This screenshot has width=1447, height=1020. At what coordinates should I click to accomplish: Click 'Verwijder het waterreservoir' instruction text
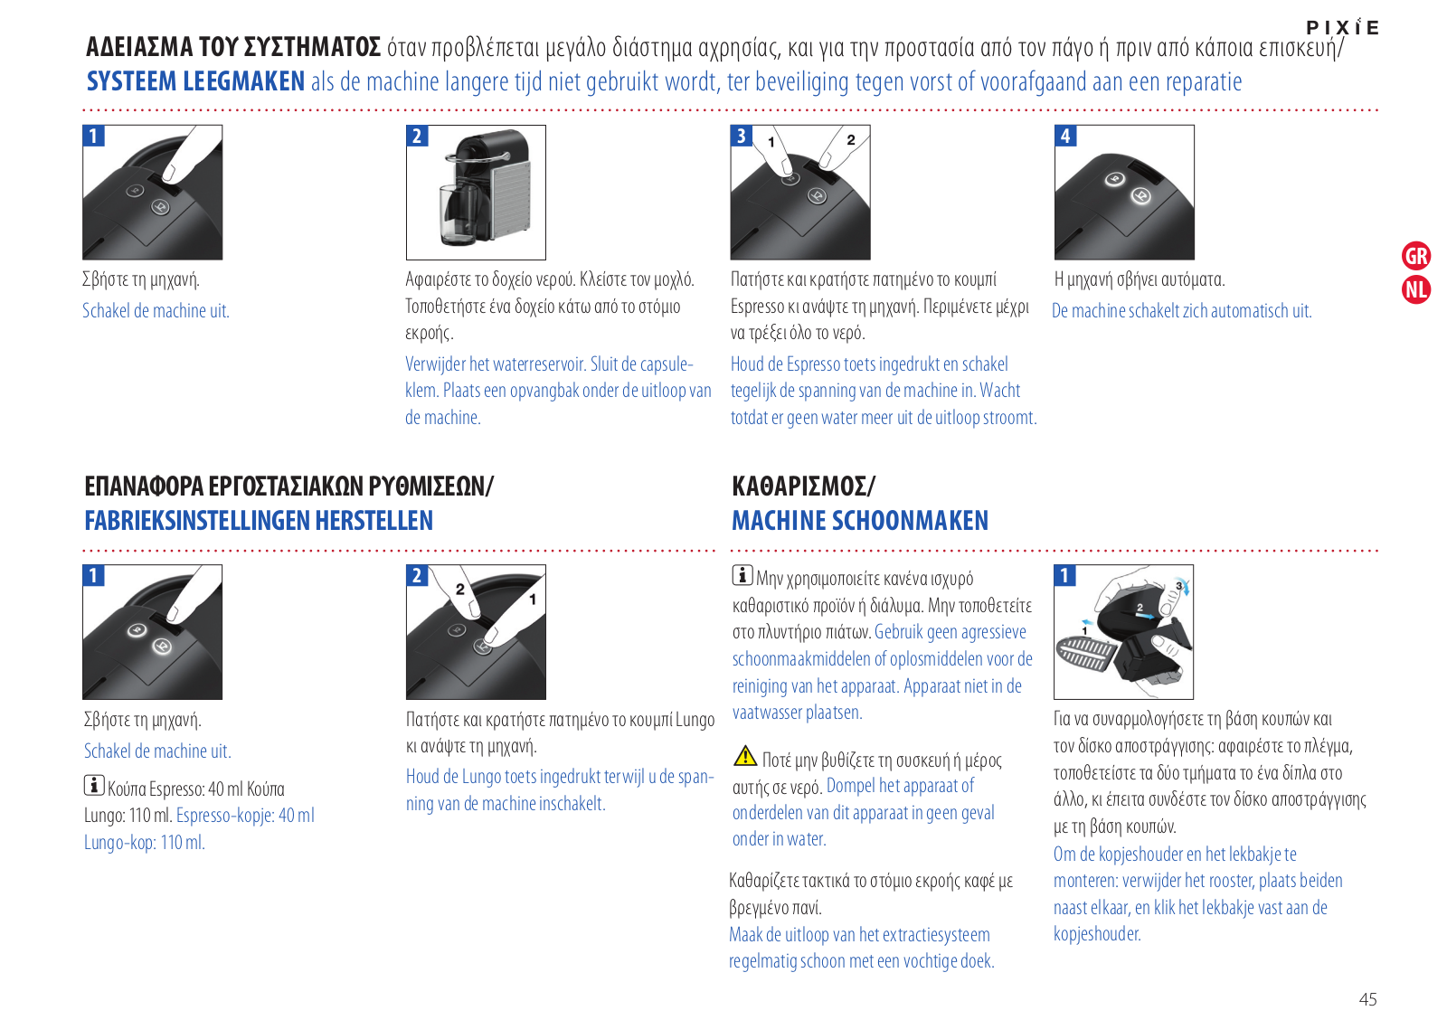(x=494, y=364)
